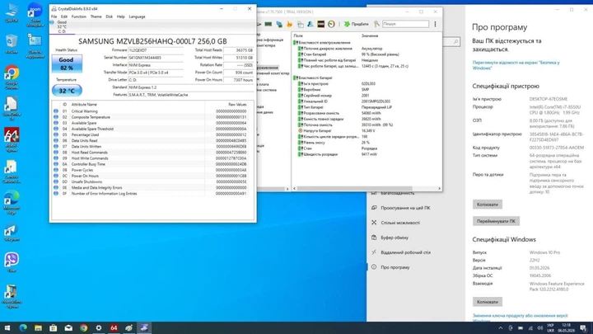
Task: Click Перейменувати ПК button
Action: tap(496, 221)
